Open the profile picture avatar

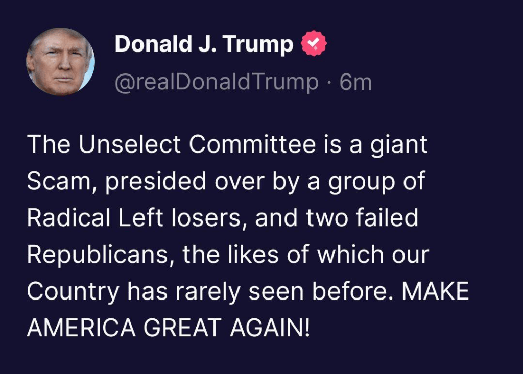tap(60, 62)
